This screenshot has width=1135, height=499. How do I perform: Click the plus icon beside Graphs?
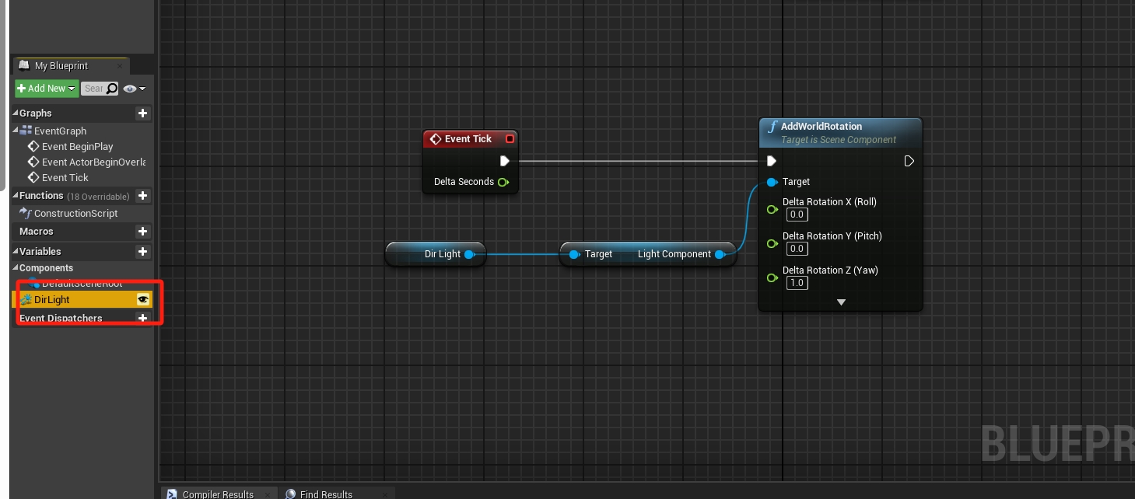(x=142, y=113)
